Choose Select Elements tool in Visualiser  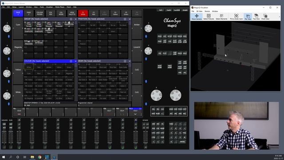tap(221, 17)
